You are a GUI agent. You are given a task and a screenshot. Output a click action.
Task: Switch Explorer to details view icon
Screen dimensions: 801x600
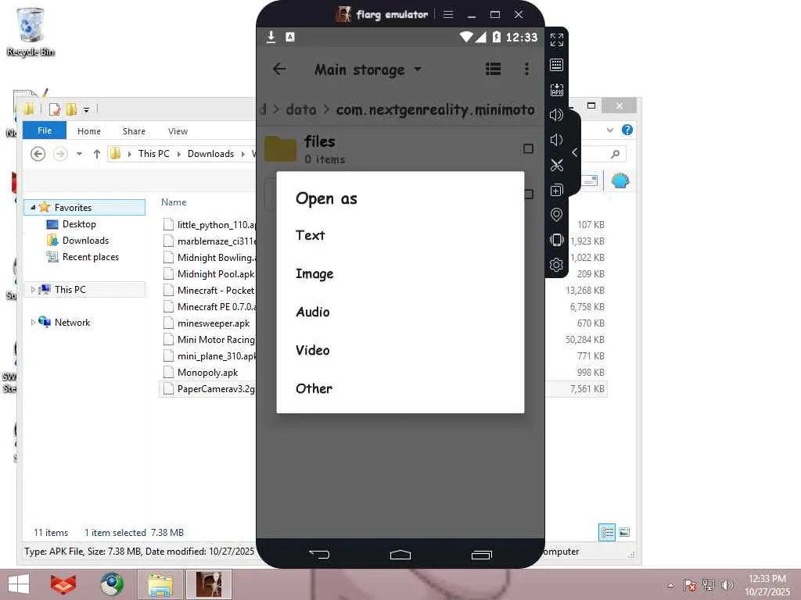[x=607, y=533]
